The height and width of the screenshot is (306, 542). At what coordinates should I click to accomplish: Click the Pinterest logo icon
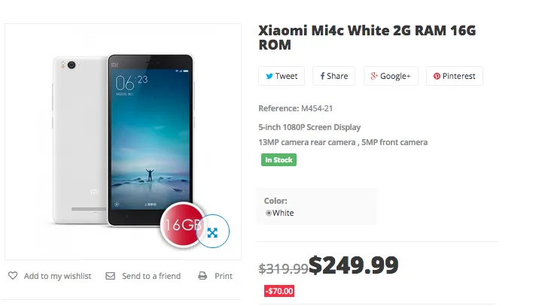coord(437,76)
